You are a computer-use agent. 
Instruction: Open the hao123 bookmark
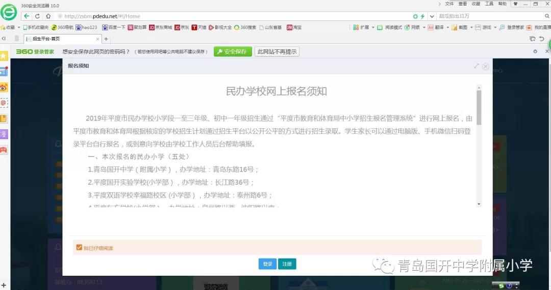pos(86,27)
